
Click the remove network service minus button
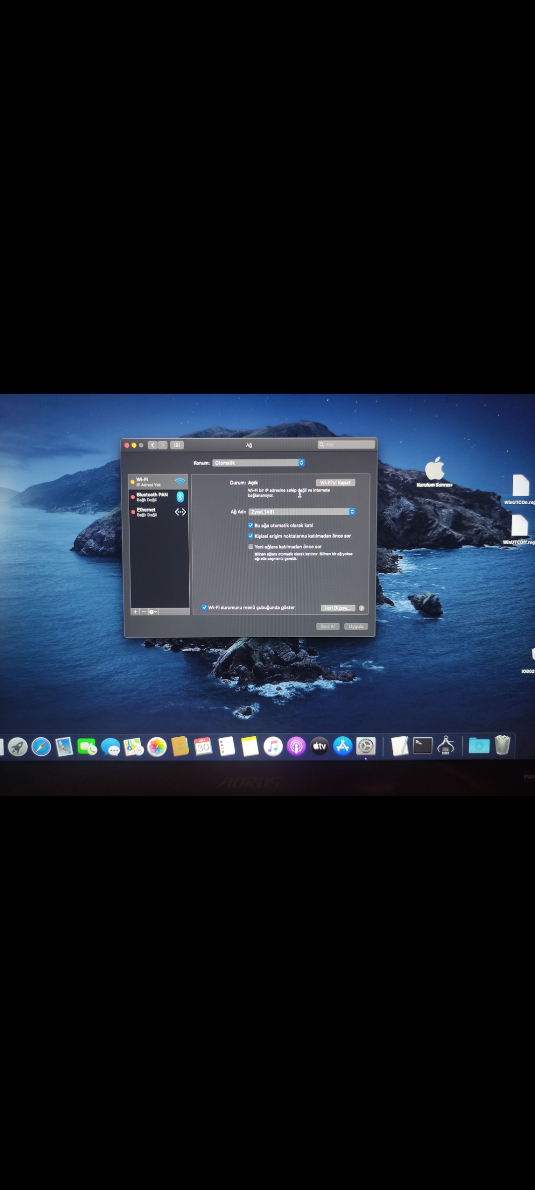pos(144,612)
